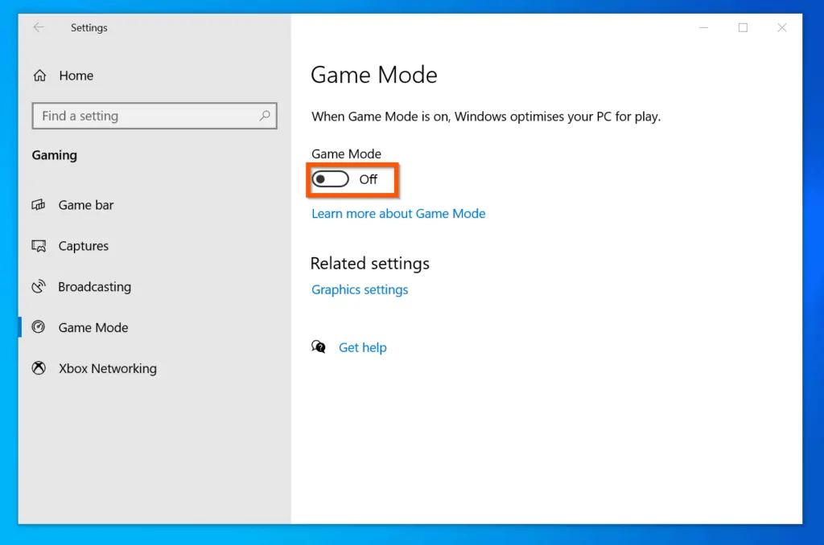
Task: Open Xbox Networking via the Xbox icon
Action: (39, 368)
